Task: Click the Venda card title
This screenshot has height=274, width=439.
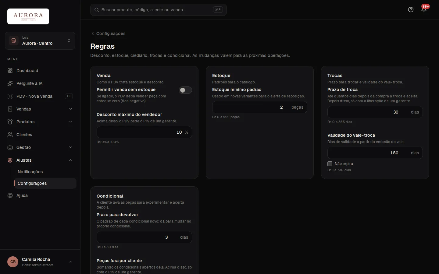Action: point(104,76)
